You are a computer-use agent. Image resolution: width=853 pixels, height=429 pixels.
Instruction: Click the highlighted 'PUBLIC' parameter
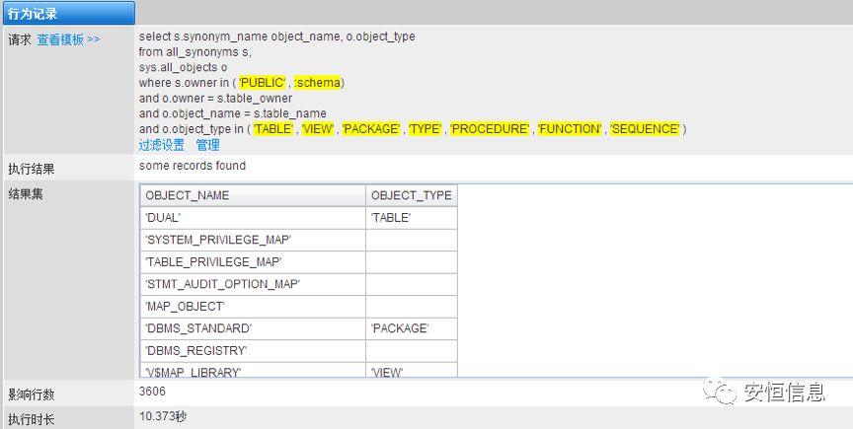(x=263, y=83)
